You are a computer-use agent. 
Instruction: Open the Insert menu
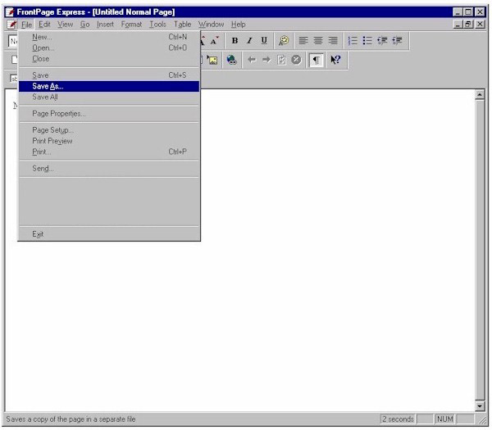click(x=105, y=25)
